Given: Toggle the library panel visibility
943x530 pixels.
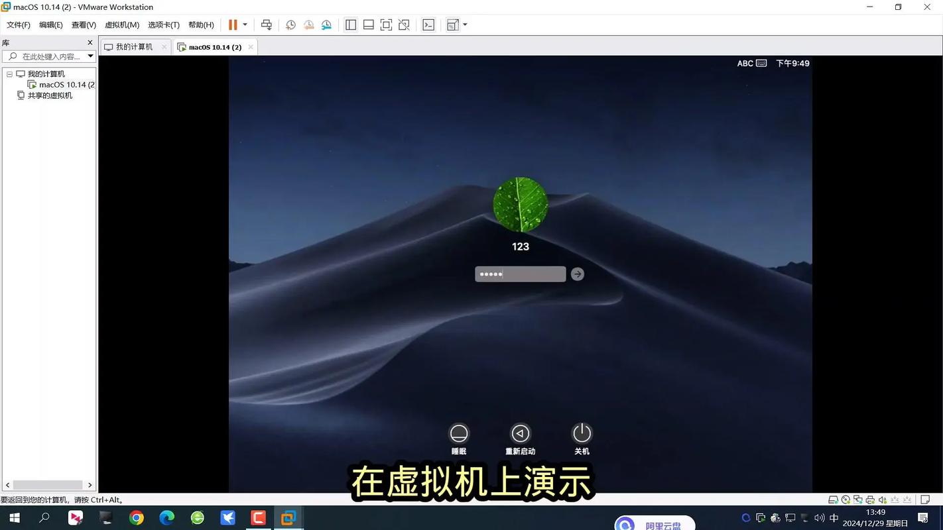Looking at the screenshot, I should (350, 25).
